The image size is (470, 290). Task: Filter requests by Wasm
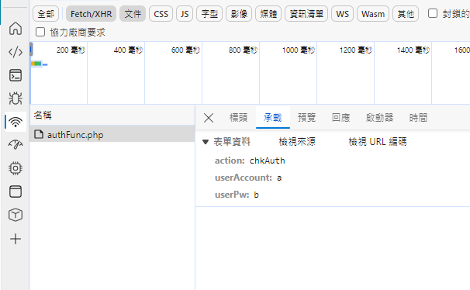point(373,14)
